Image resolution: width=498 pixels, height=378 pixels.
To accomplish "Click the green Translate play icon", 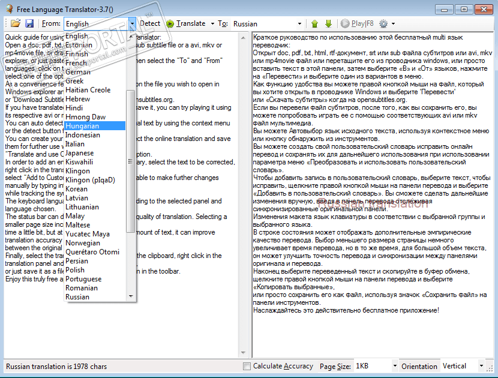I will point(170,24).
